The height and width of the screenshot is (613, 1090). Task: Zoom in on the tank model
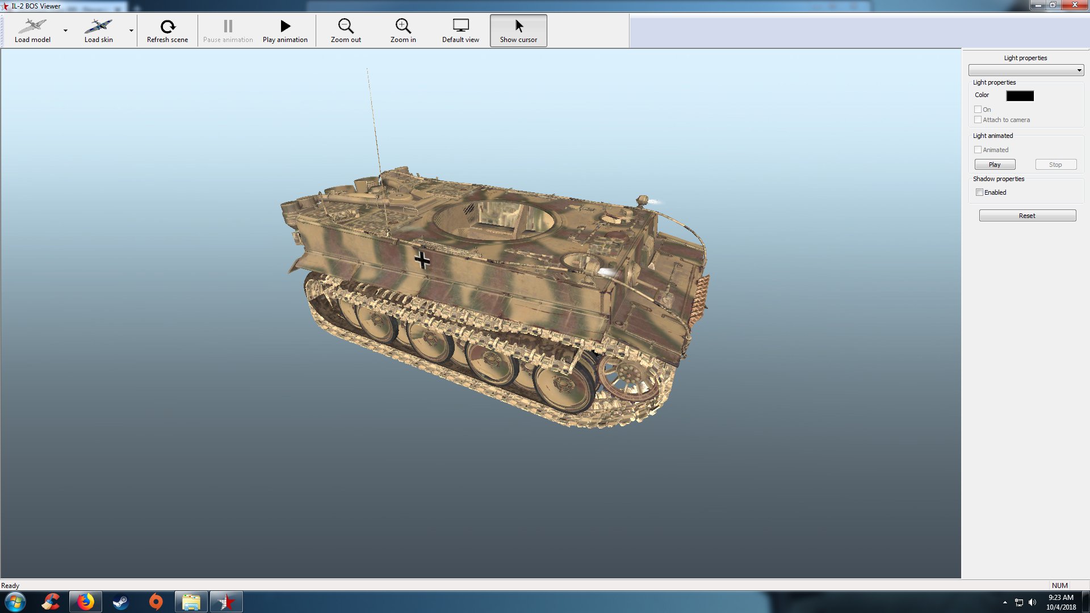pyautogui.click(x=403, y=31)
